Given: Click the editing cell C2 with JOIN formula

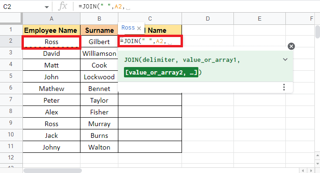Looking at the screenshot, I should (150, 41).
